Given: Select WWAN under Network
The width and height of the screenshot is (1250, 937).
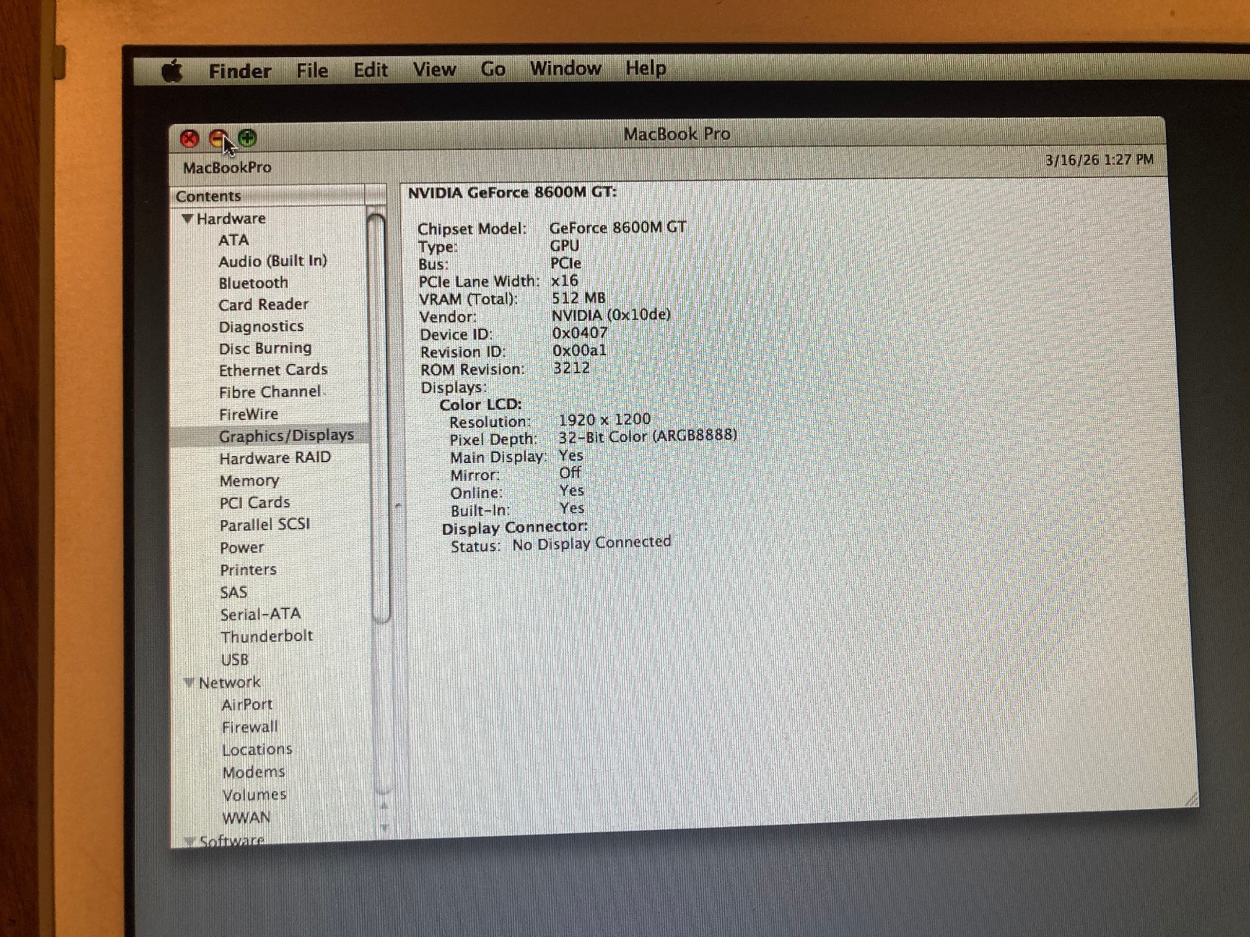Looking at the screenshot, I should [x=246, y=818].
